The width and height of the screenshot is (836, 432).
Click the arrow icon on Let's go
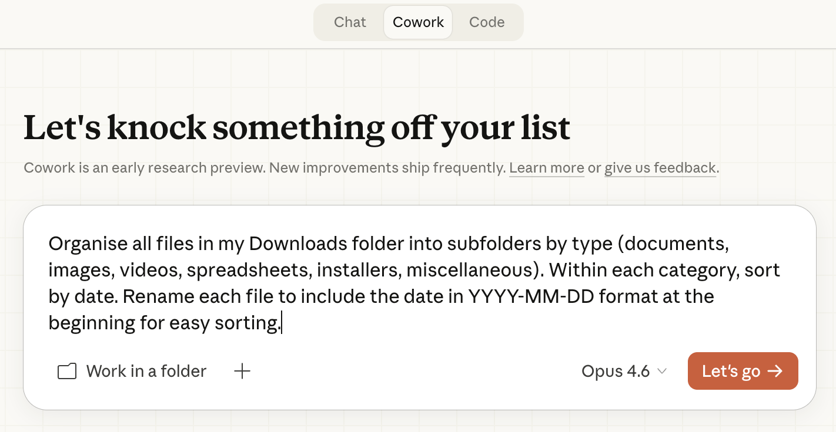775,371
